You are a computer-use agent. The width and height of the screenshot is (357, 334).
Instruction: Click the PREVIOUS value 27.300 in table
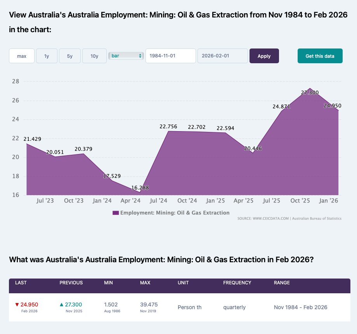(x=73, y=305)
